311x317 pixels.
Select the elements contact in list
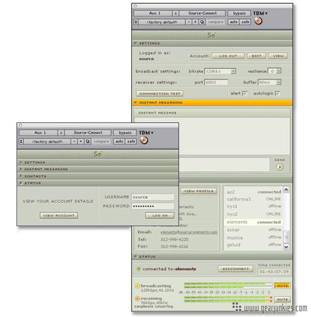[254, 222]
